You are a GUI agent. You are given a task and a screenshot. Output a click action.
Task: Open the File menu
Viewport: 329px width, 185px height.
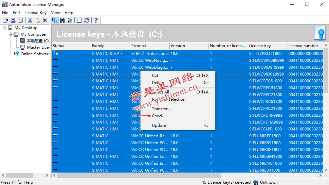click(5, 12)
